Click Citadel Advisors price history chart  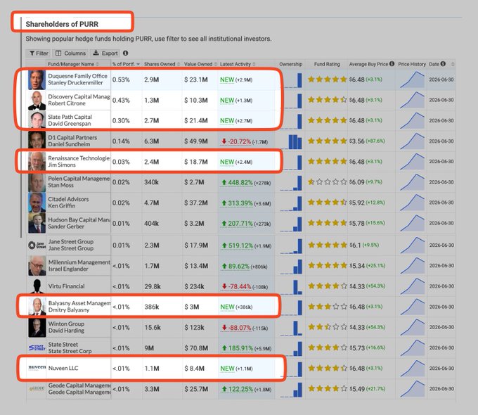pyautogui.click(x=412, y=203)
